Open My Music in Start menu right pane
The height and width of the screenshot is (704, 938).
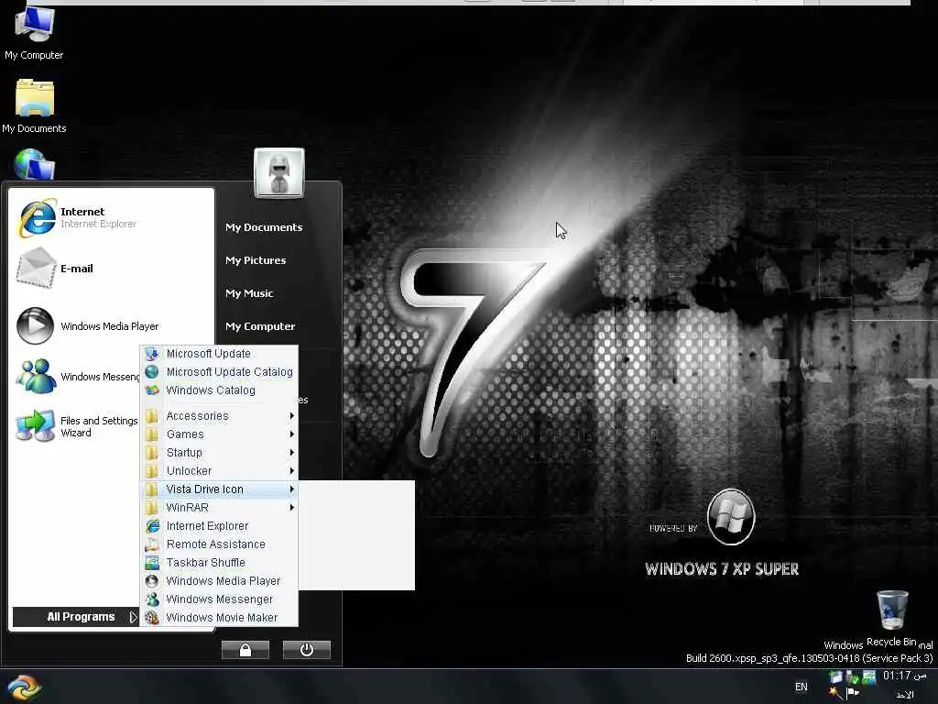click(249, 293)
